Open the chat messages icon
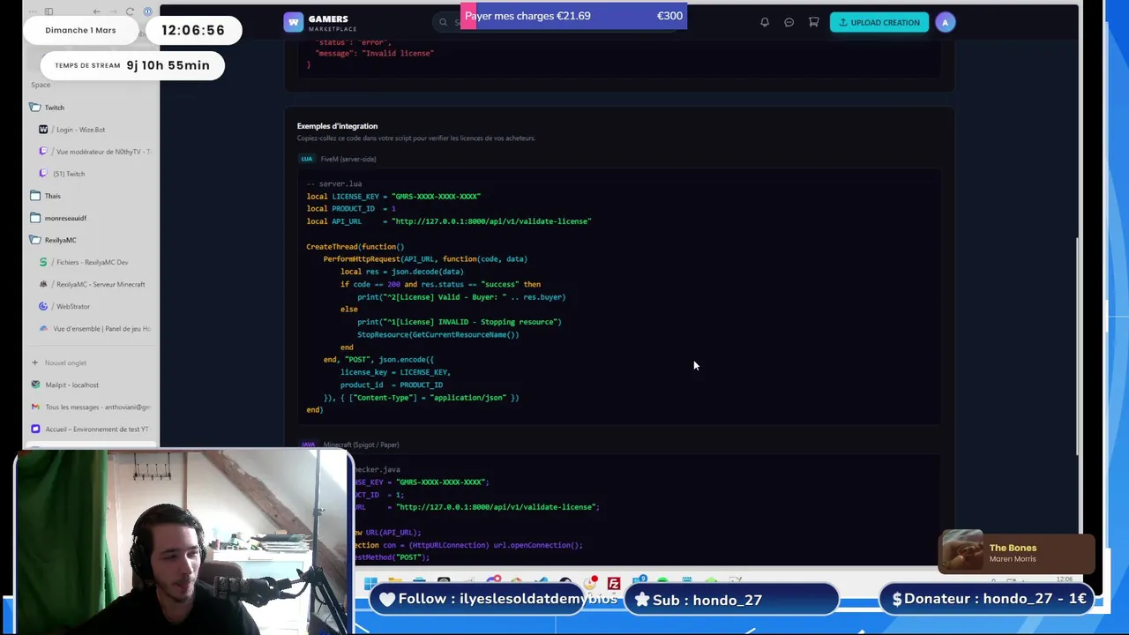The image size is (1129, 635). pyautogui.click(x=789, y=22)
